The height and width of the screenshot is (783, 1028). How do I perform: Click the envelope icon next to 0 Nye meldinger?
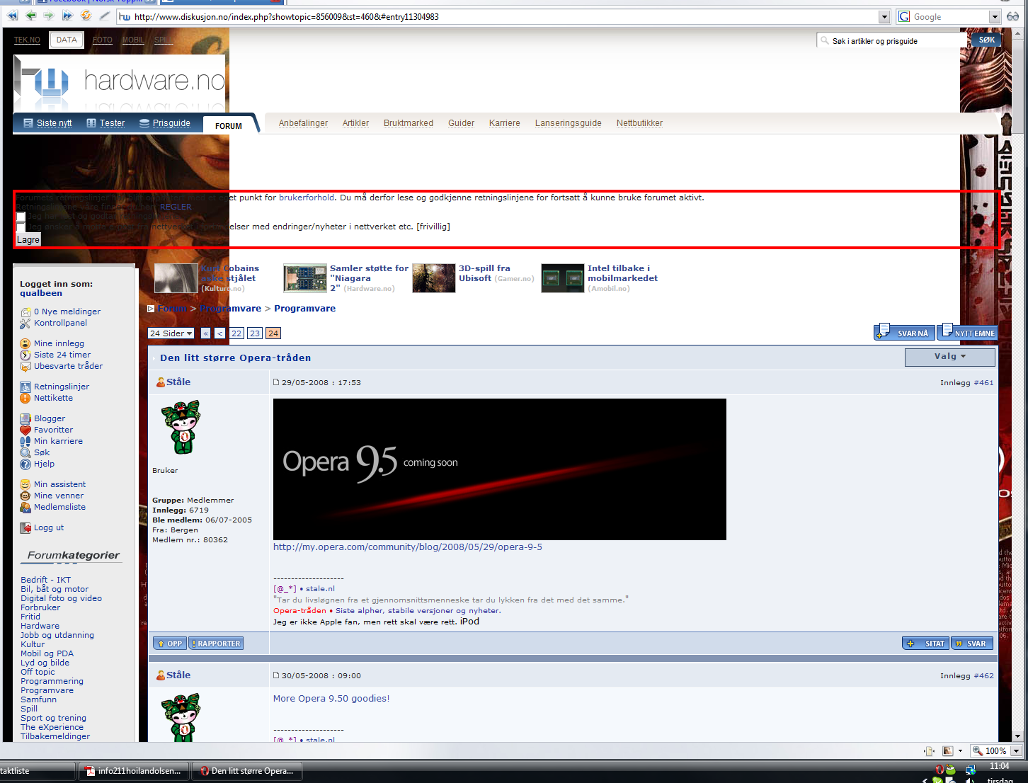[25, 312]
